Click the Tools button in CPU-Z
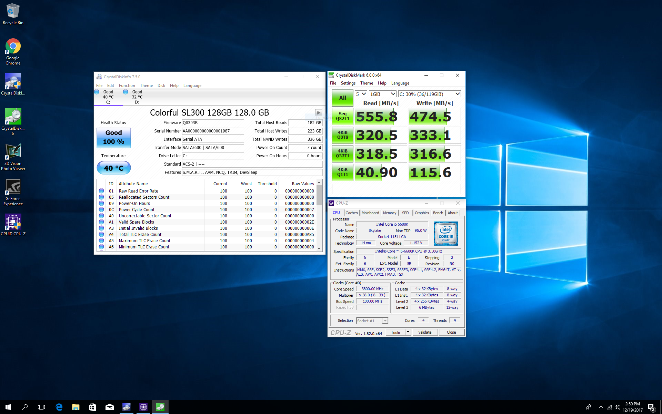 [395, 332]
